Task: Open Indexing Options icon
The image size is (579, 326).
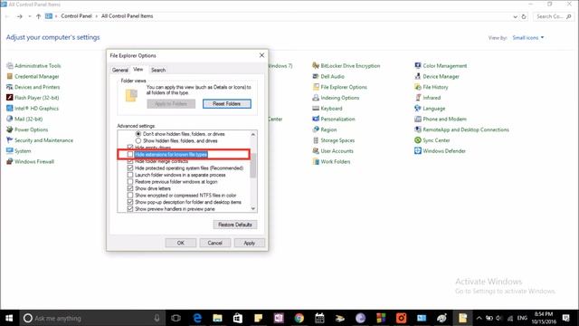Action: tap(316, 98)
